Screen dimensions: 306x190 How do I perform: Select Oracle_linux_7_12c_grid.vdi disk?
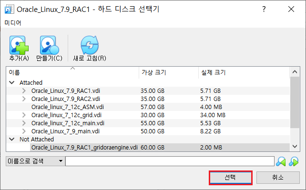(66, 115)
